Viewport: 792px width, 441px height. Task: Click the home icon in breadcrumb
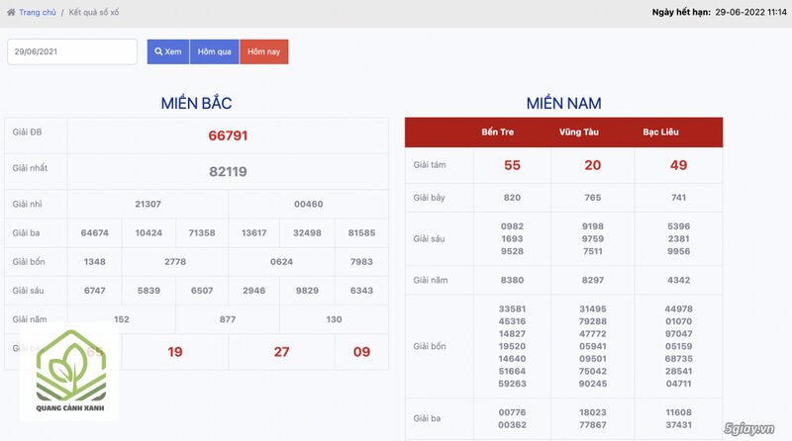tap(11, 12)
